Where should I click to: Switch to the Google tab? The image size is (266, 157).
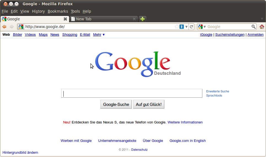pyautogui.click(x=35, y=19)
